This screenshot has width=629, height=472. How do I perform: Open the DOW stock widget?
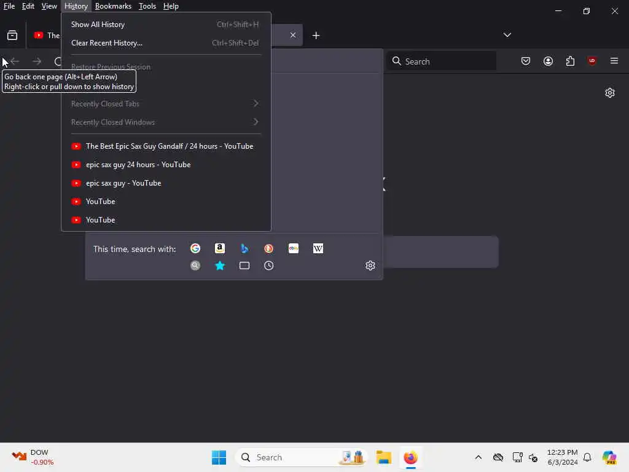32,457
